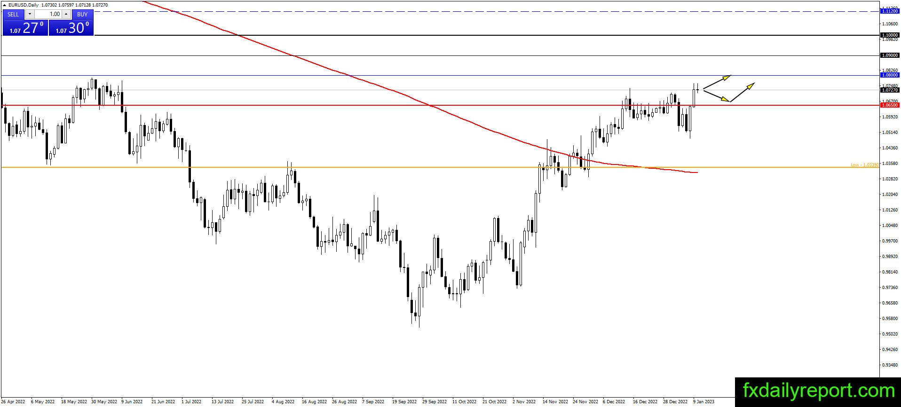Image resolution: width=901 pixels, height=407 pixels.
Task: Collapse one-click trading panel triangle icon
Action: 4,5
